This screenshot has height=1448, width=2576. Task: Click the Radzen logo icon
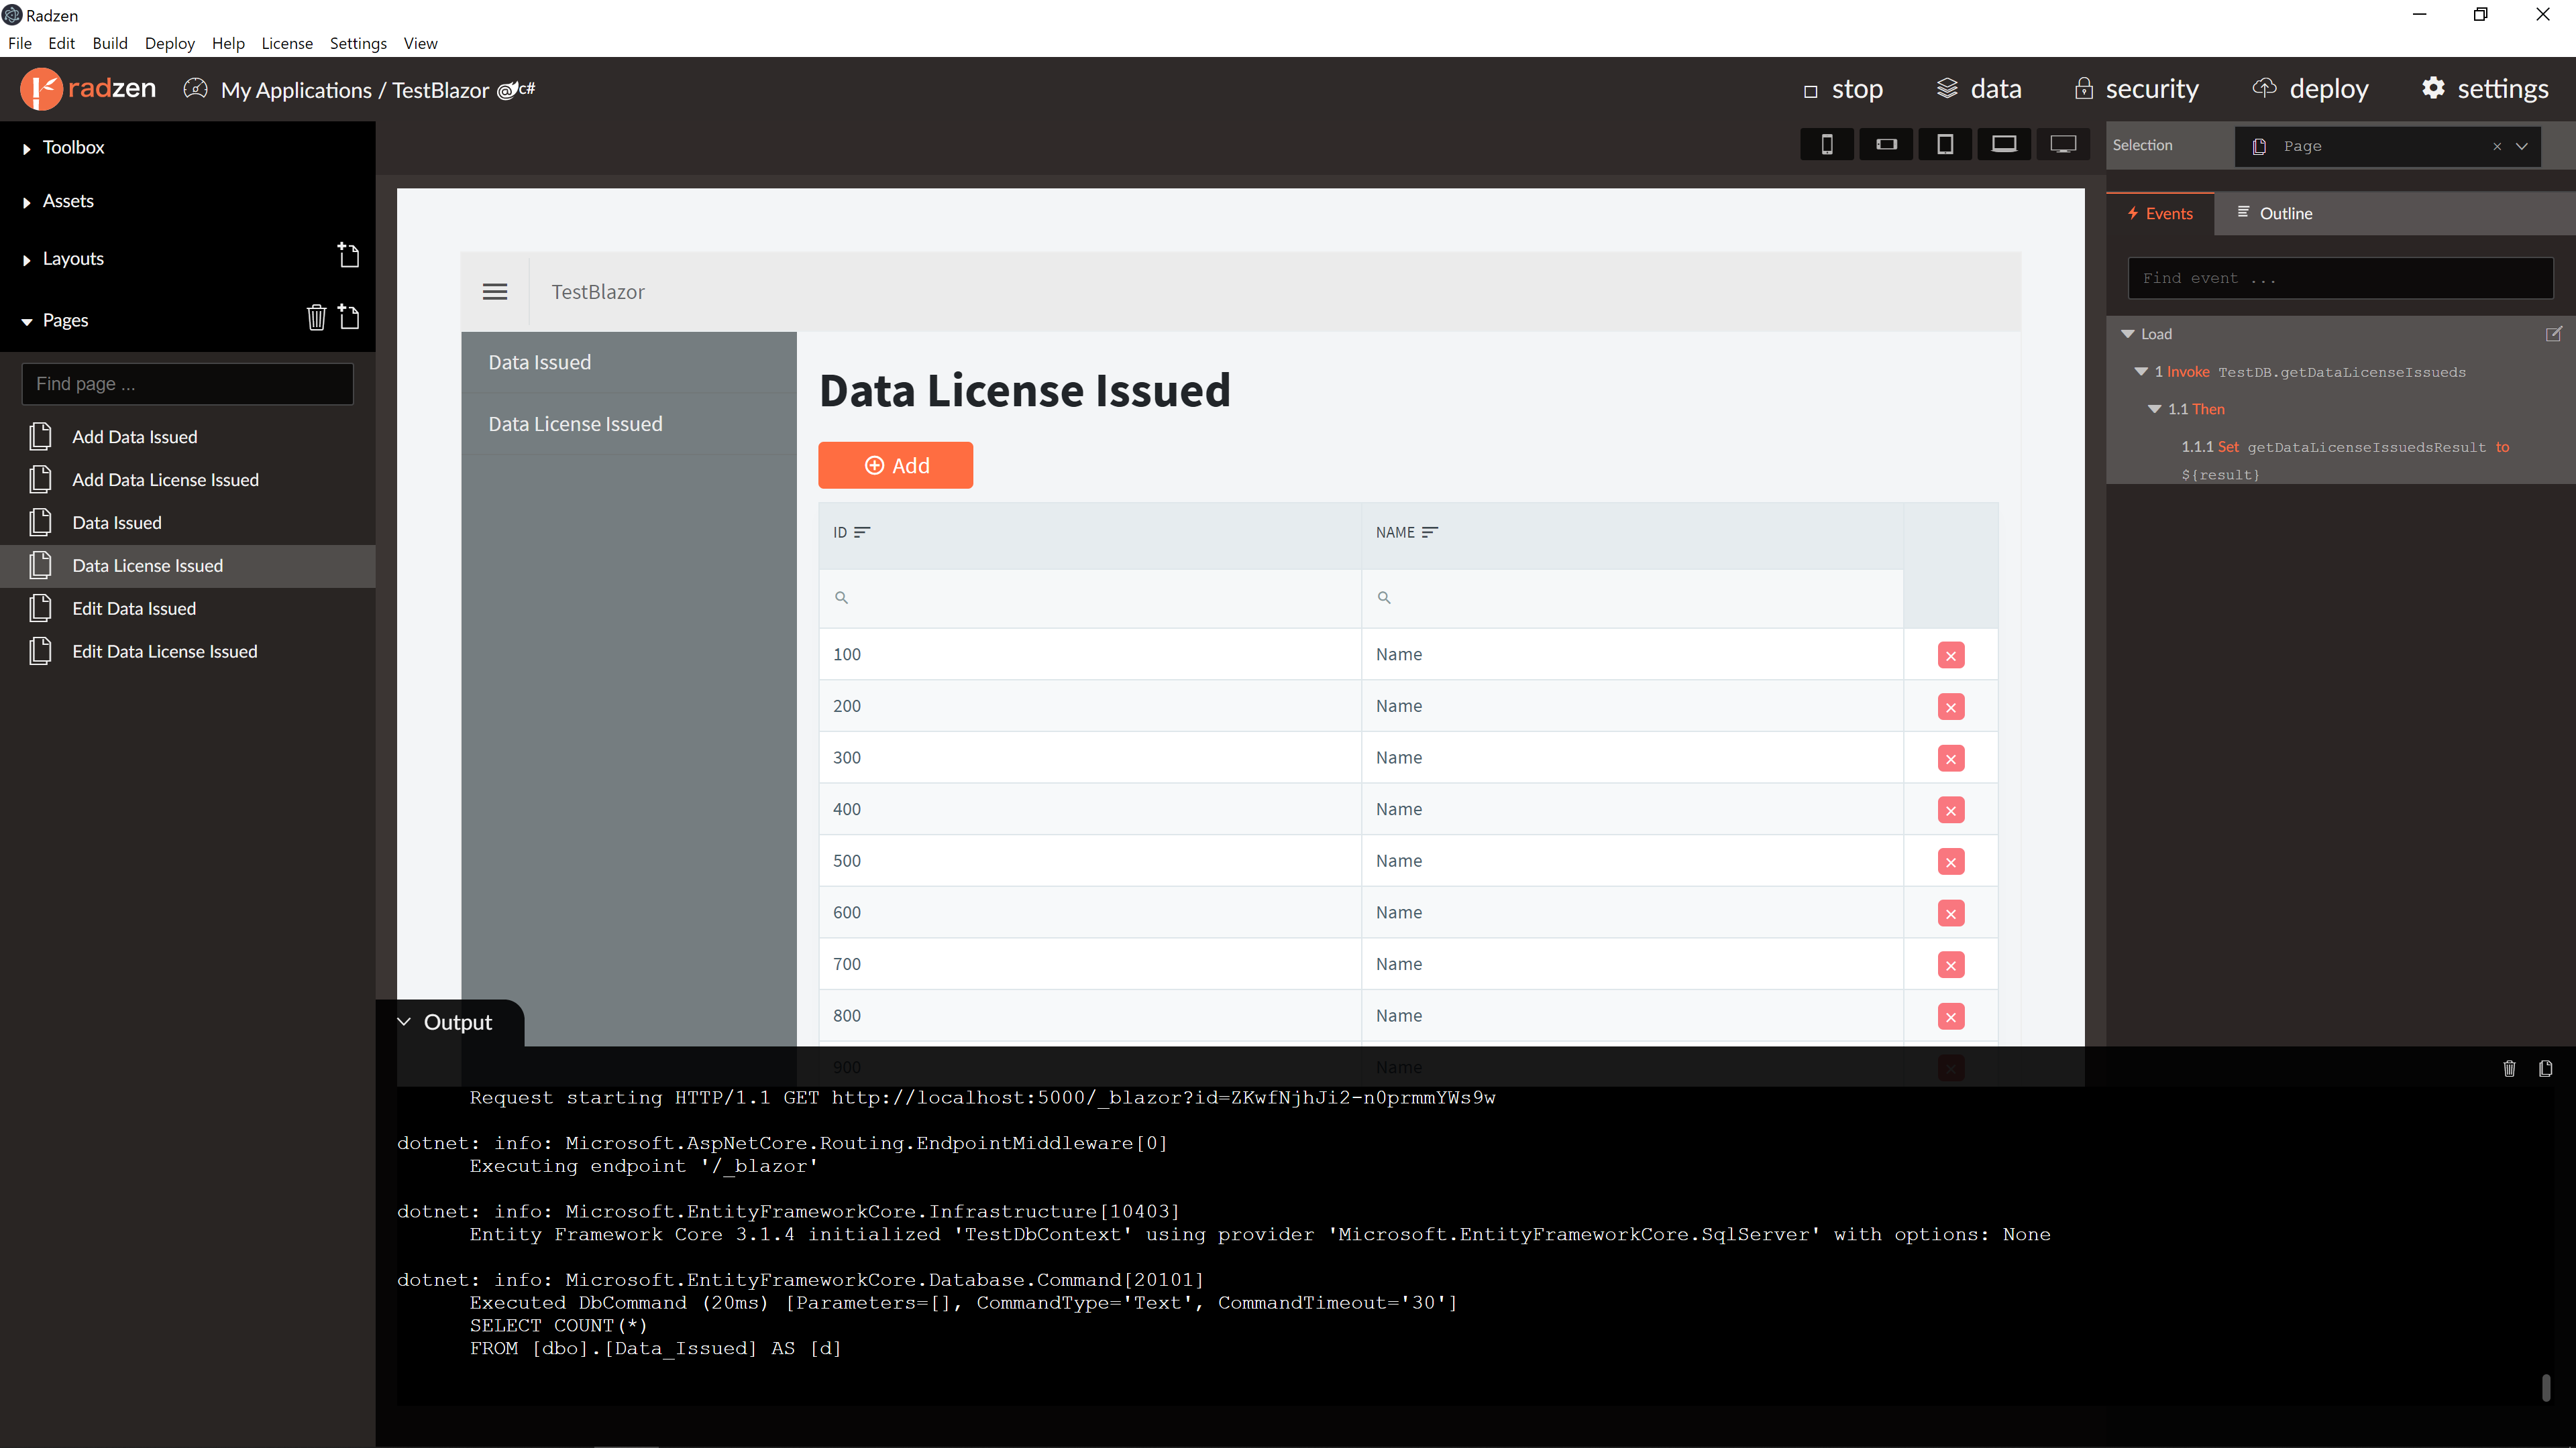point(41,89)
